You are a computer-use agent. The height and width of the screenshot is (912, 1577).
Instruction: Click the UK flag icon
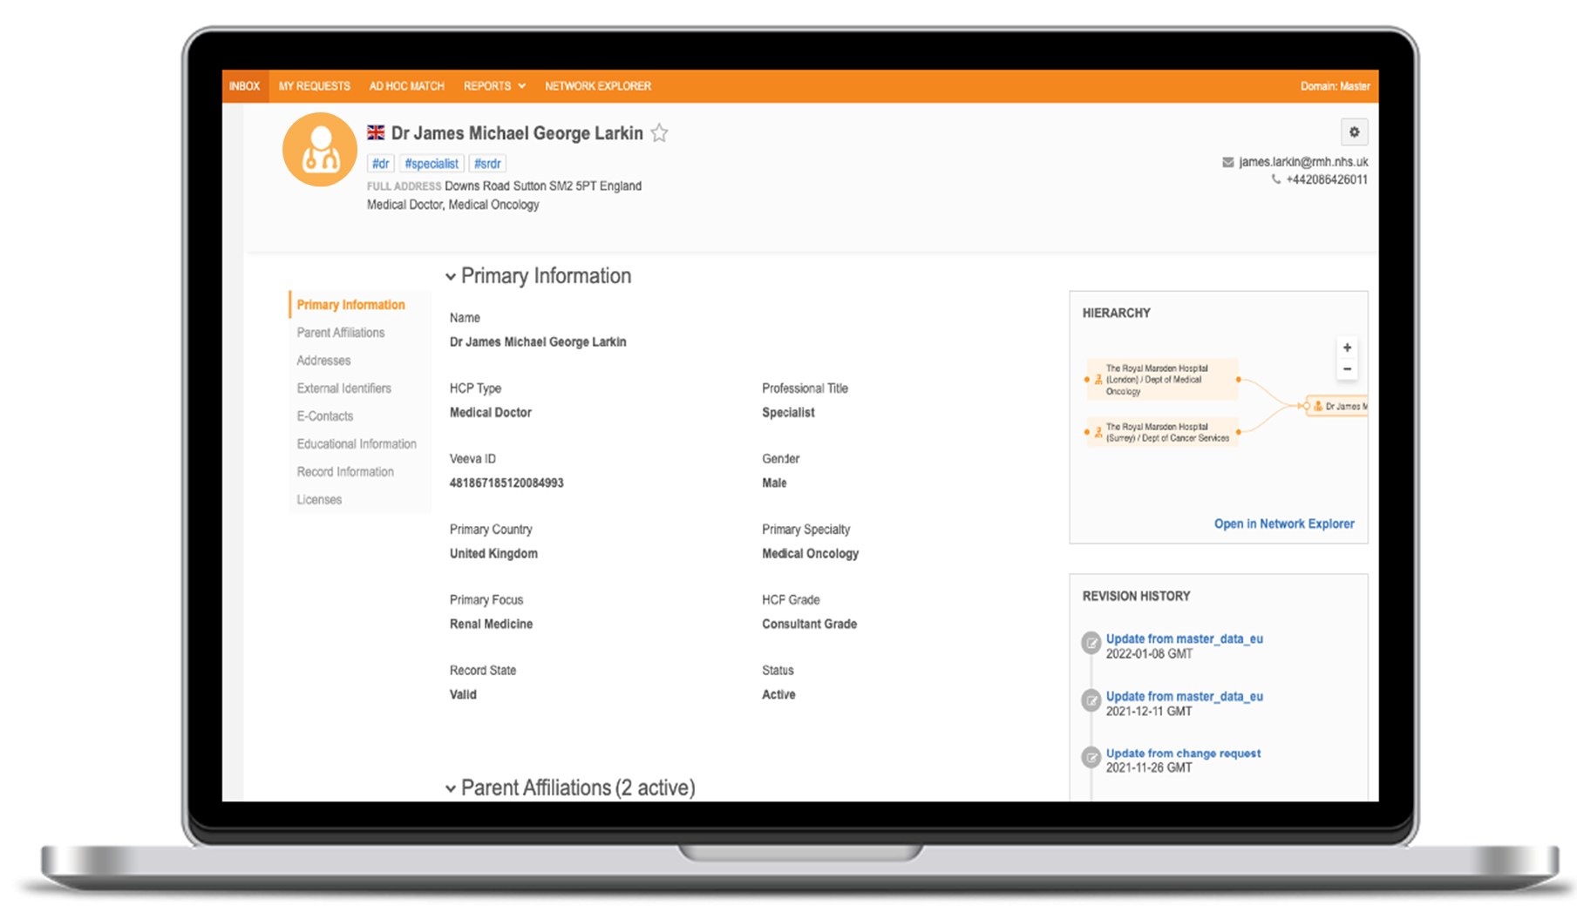tap(376, 132)
